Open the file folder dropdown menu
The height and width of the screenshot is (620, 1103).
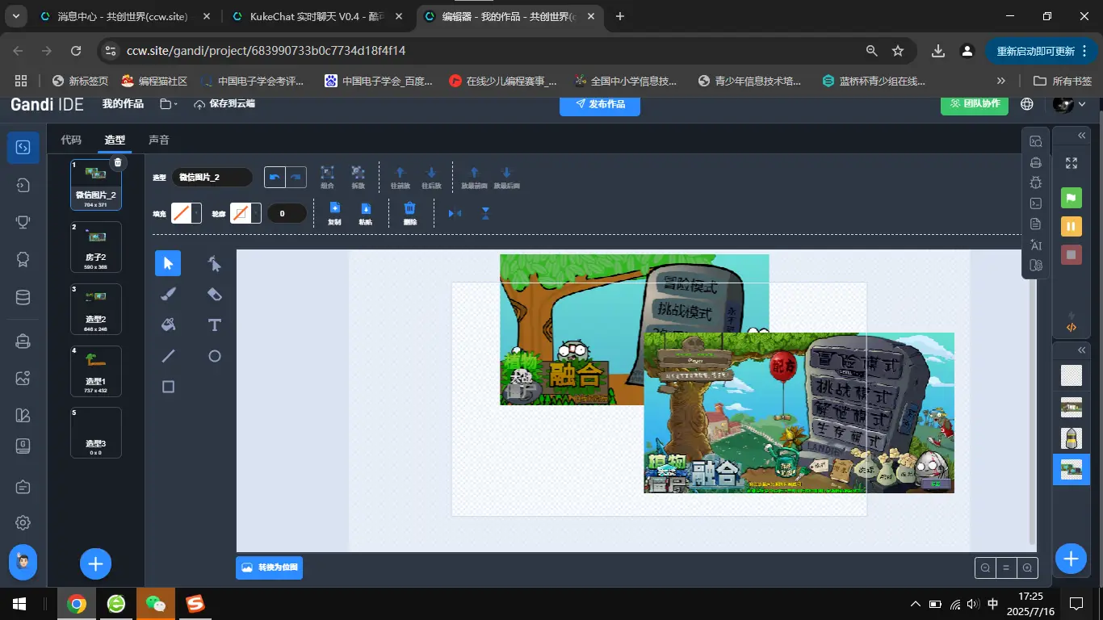coord(169,104)
